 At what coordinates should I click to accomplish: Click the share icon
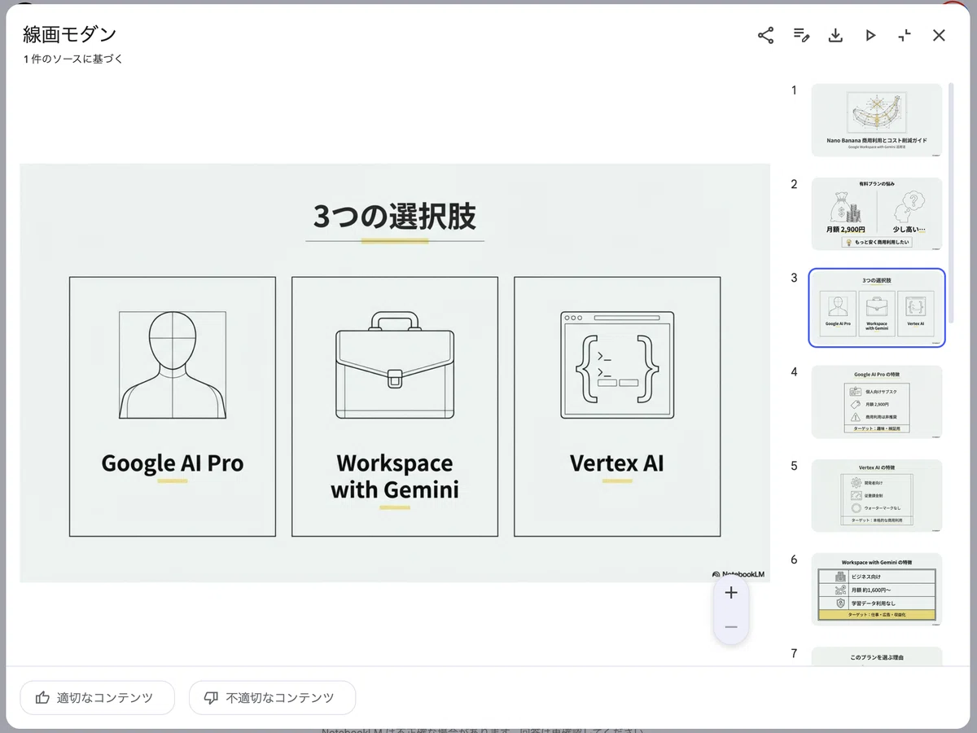click(x=766, y=35)
